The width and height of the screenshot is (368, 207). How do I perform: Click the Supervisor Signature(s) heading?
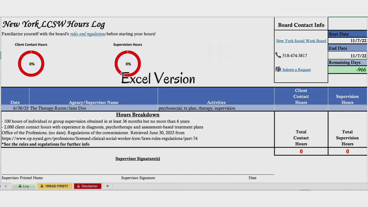pos(138,158)
